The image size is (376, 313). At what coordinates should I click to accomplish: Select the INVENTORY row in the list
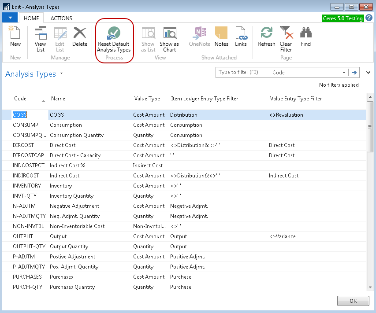pos(27,186)
